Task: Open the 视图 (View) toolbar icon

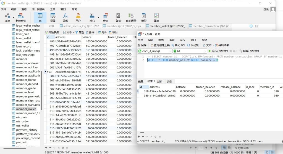Action: point(53,17)
